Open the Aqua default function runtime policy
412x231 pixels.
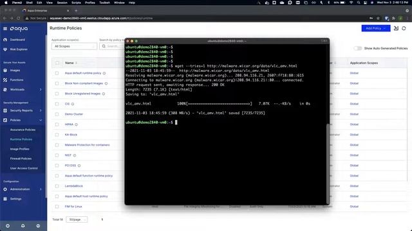(x=89, y=176)
